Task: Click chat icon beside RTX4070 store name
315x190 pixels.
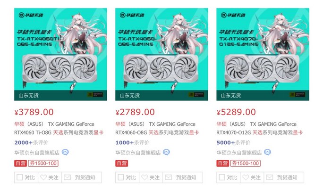Action: pos(267,152)
